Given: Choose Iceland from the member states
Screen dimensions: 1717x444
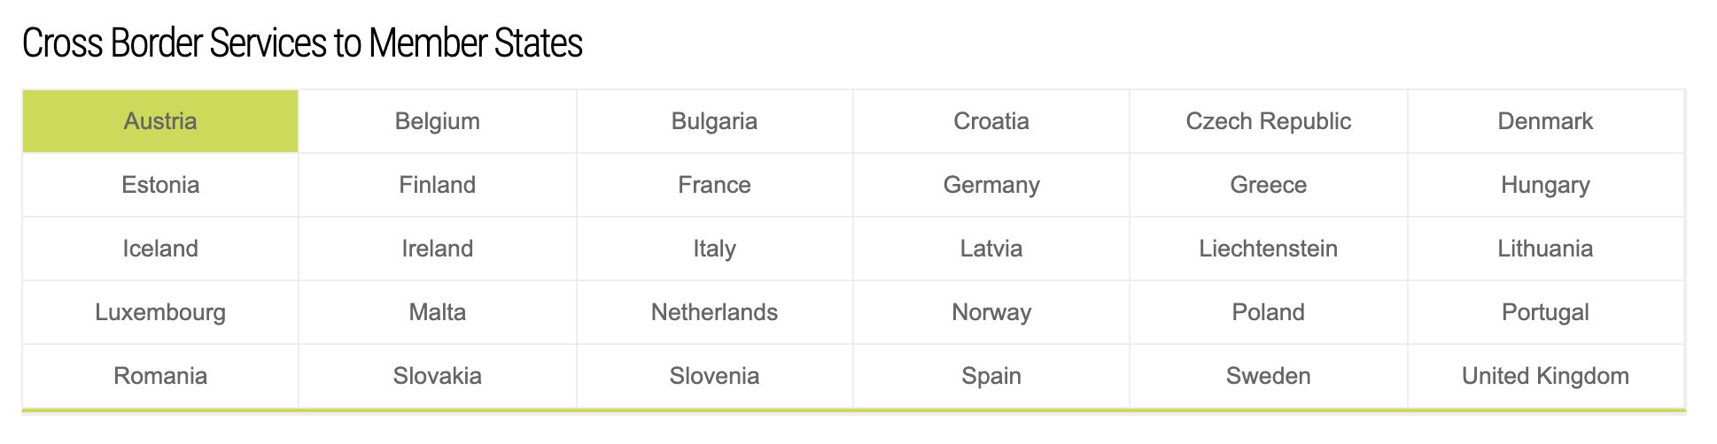Looking at the screenshot, I should pos(160,249).
